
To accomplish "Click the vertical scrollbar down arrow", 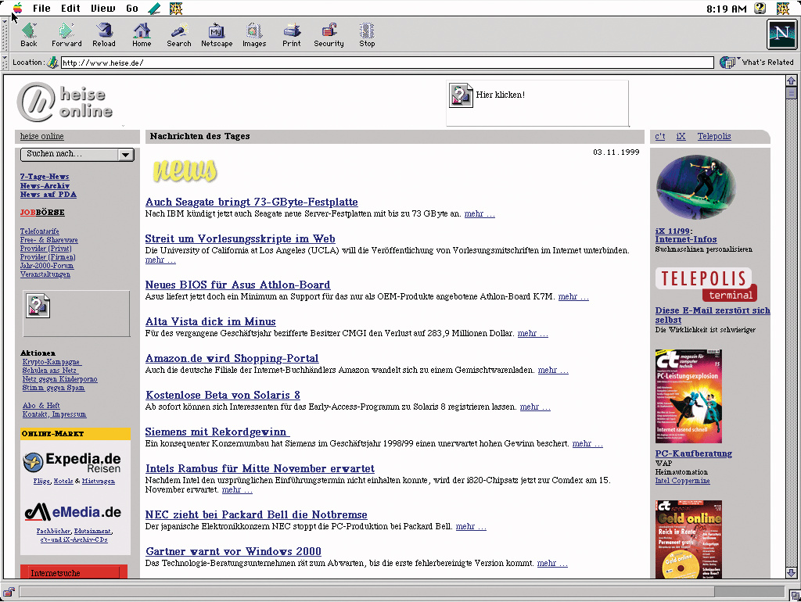I will tap(790, 573).
